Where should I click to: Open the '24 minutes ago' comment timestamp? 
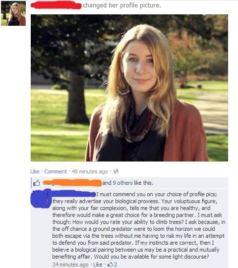[70, 265]
